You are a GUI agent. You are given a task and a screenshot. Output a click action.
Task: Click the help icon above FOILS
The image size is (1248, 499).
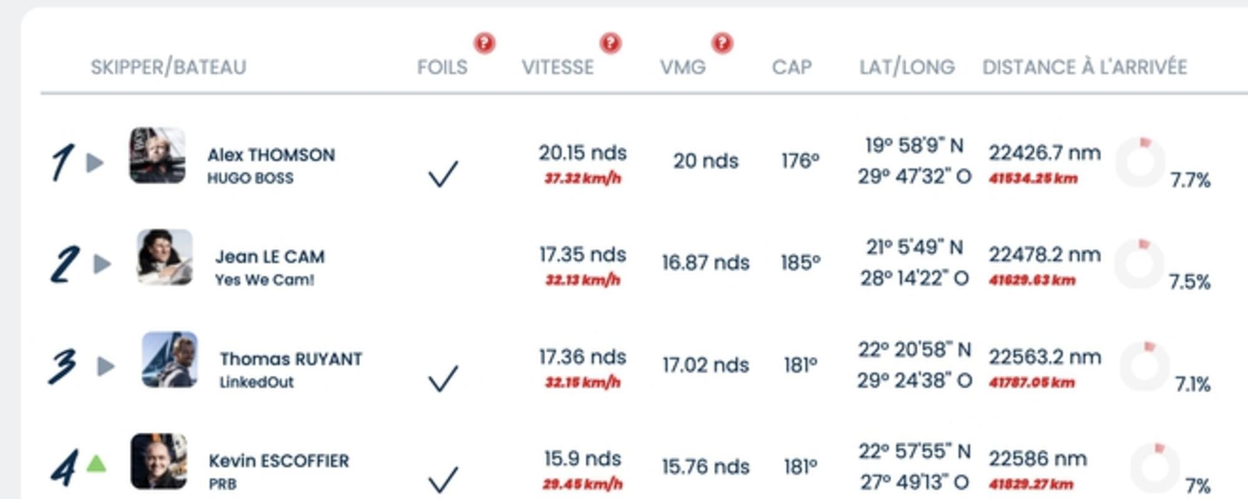click(x=484, y=43)
